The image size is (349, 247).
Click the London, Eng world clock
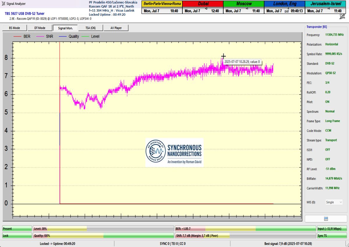click(x=284, y=8)
